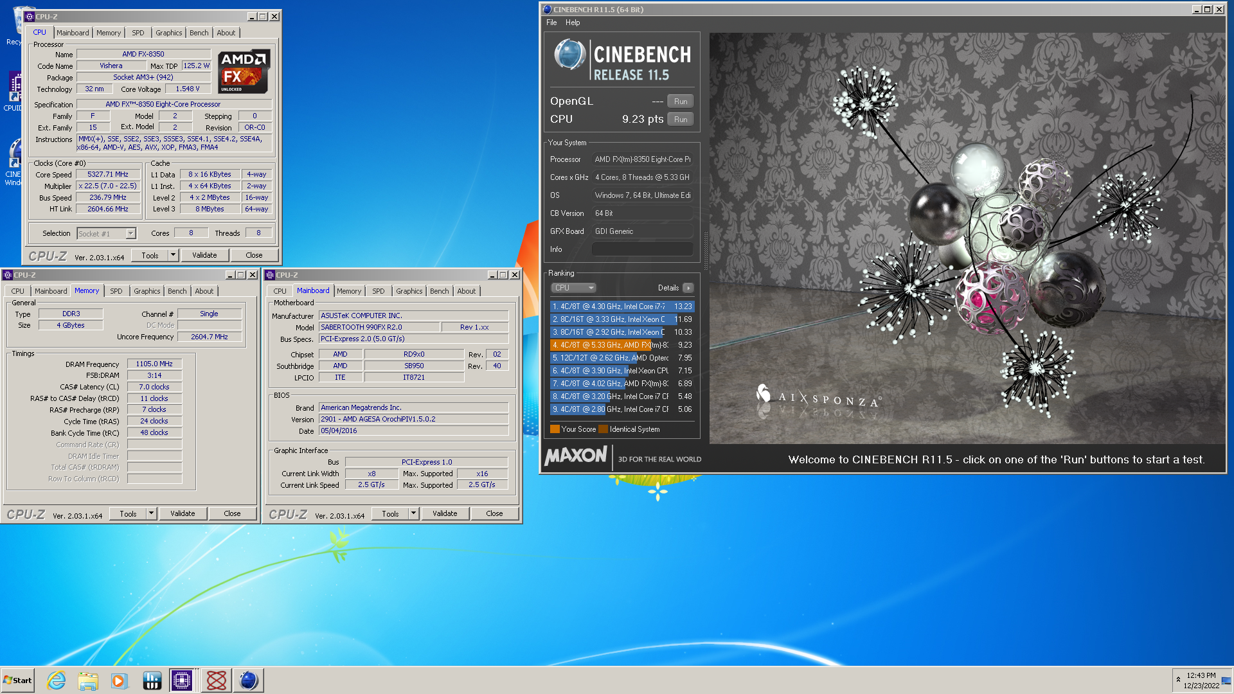Click the CPU-Z Mainboard window title icon
The image size is (1234, 694).
coord(270,275)
